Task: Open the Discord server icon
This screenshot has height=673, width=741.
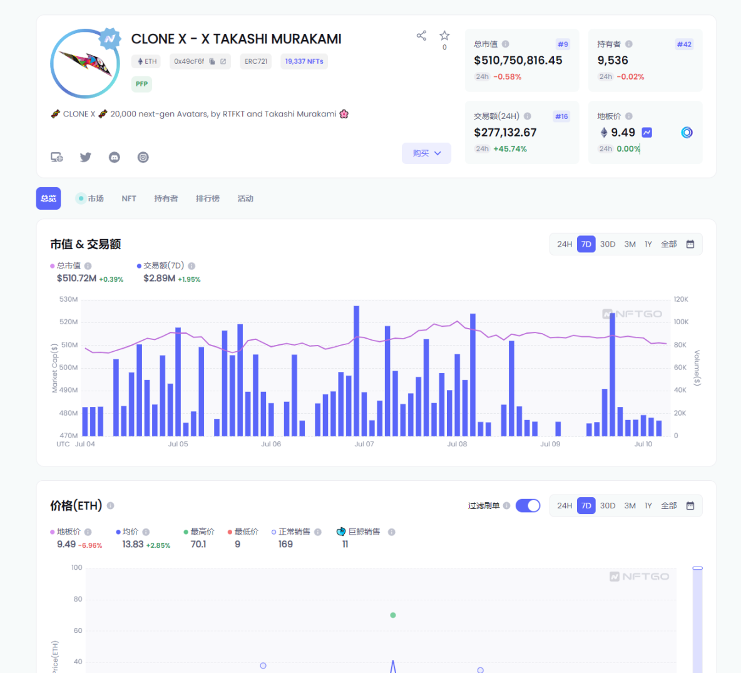Action: (x=115, y=157)
